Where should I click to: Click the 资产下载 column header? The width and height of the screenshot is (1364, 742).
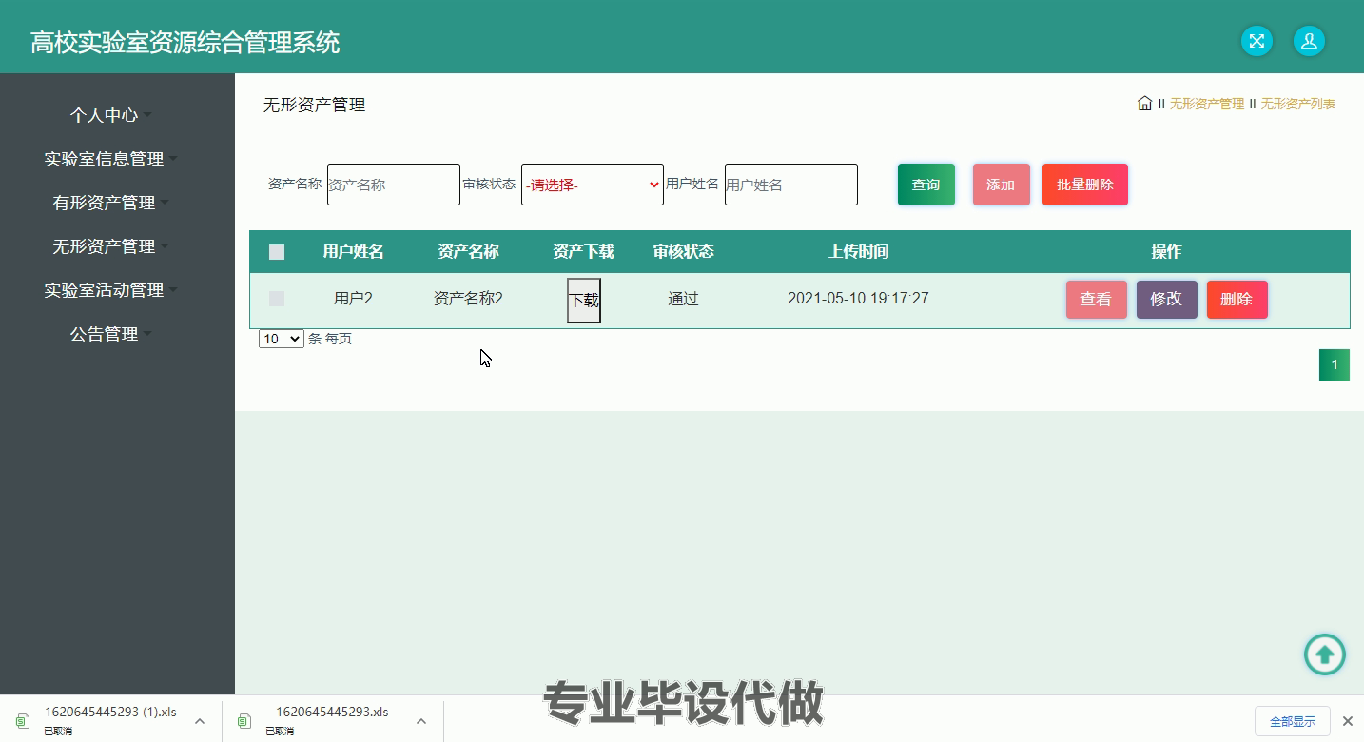(x=584, y=252)
